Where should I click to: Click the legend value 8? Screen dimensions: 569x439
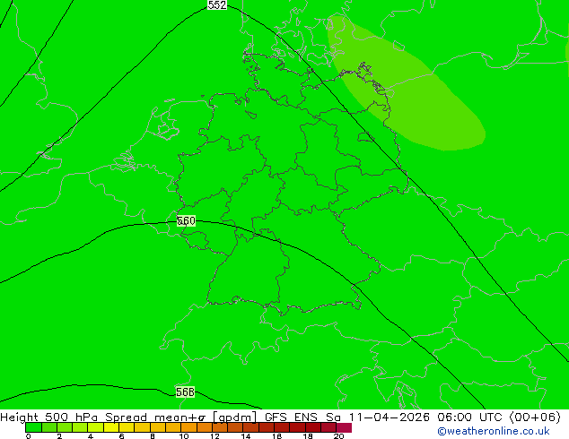coord(153,435)
